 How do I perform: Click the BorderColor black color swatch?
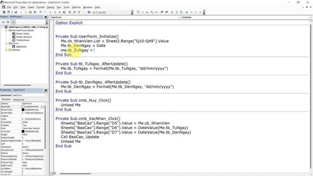pos(23,110)
